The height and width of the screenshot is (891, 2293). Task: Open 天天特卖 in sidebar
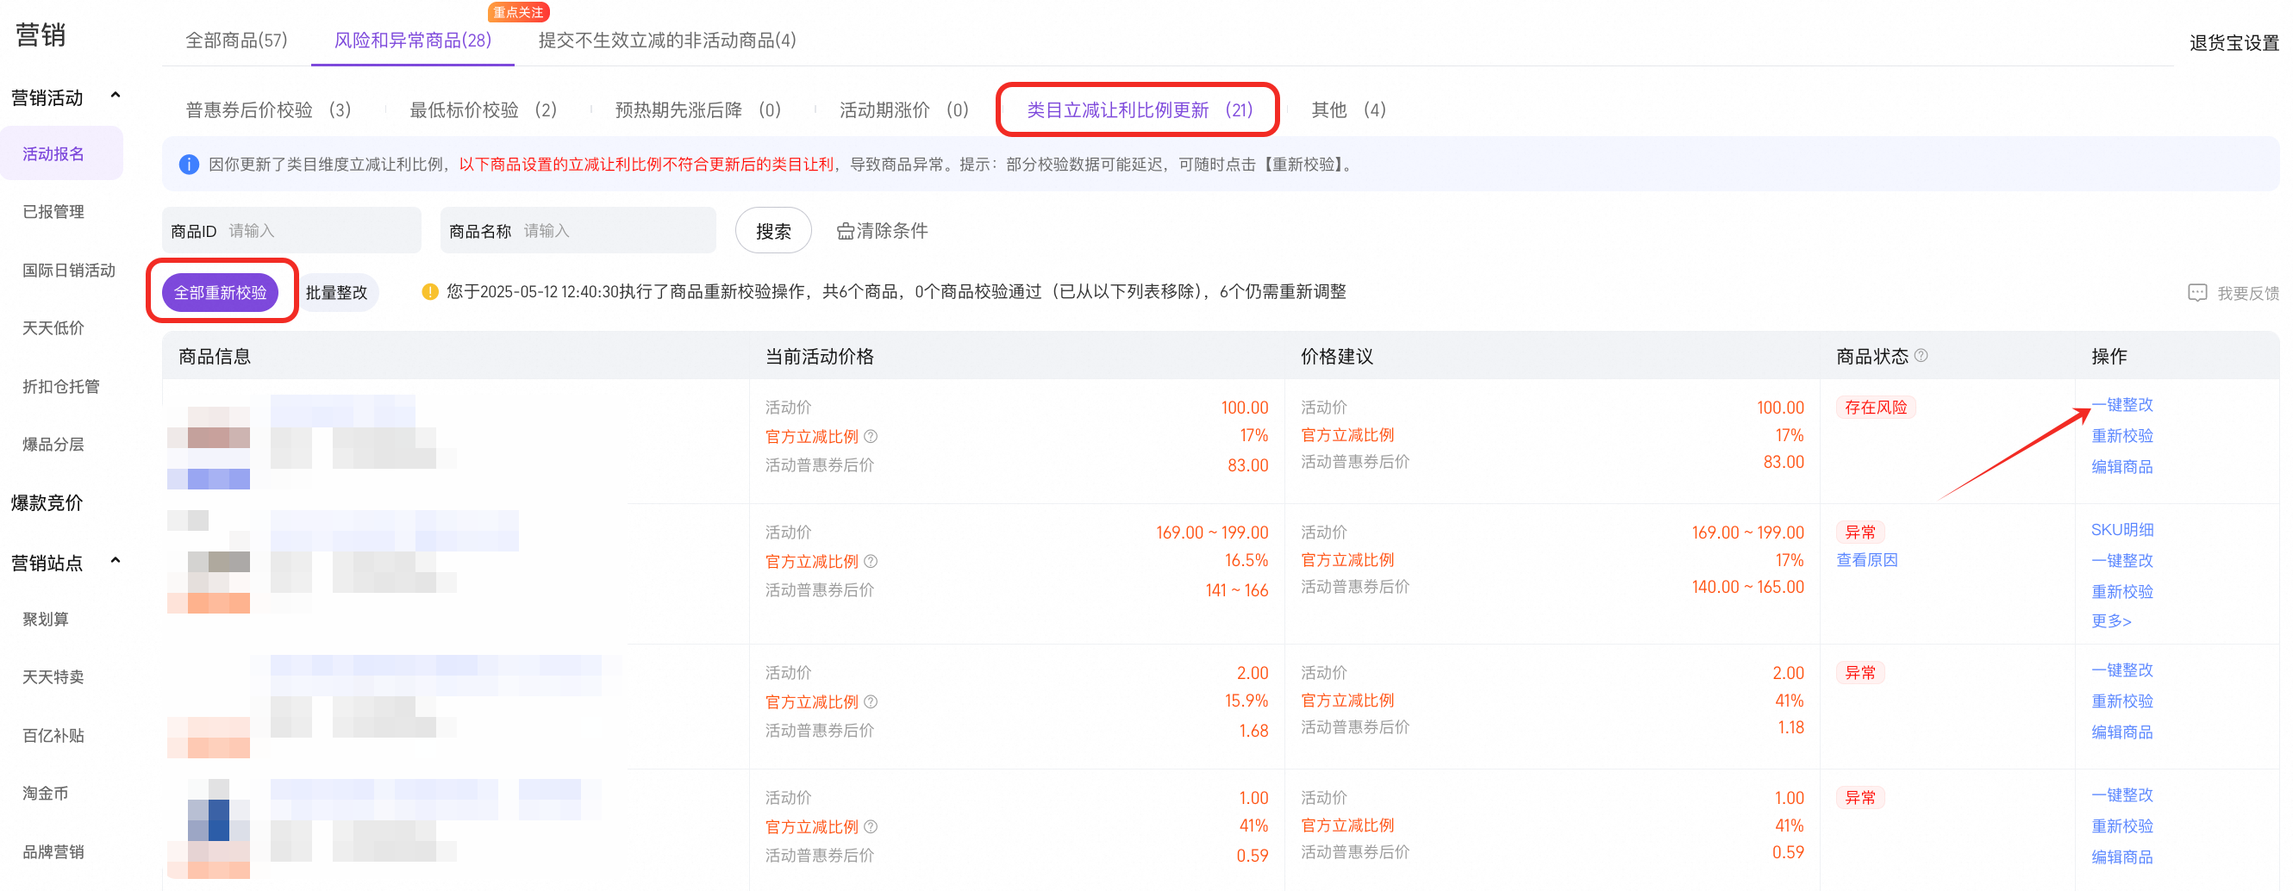tap(53, 676)
